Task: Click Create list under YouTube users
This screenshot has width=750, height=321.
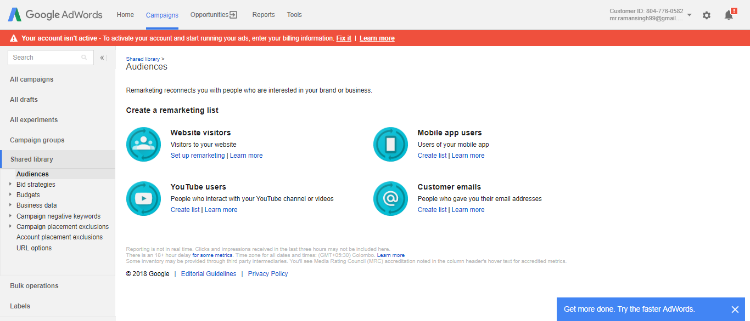Action: pos(185,210)
